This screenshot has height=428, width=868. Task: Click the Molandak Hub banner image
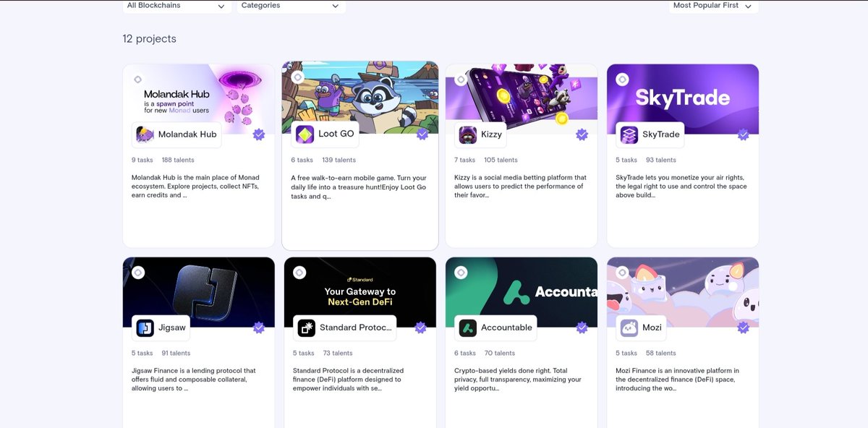(x=199, y=99)
